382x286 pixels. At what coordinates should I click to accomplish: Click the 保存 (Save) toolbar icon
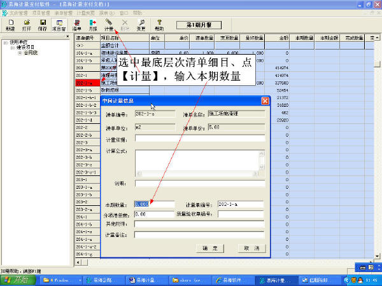point(43,25)
